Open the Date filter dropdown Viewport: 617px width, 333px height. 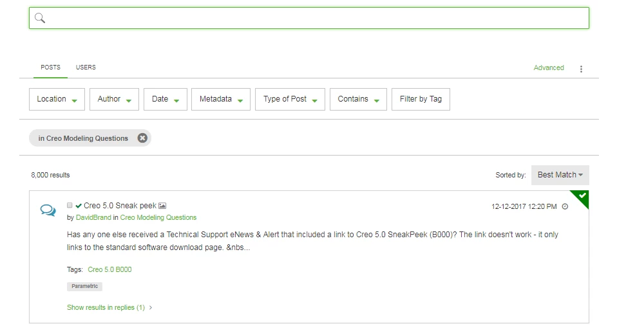coord(166,100)
